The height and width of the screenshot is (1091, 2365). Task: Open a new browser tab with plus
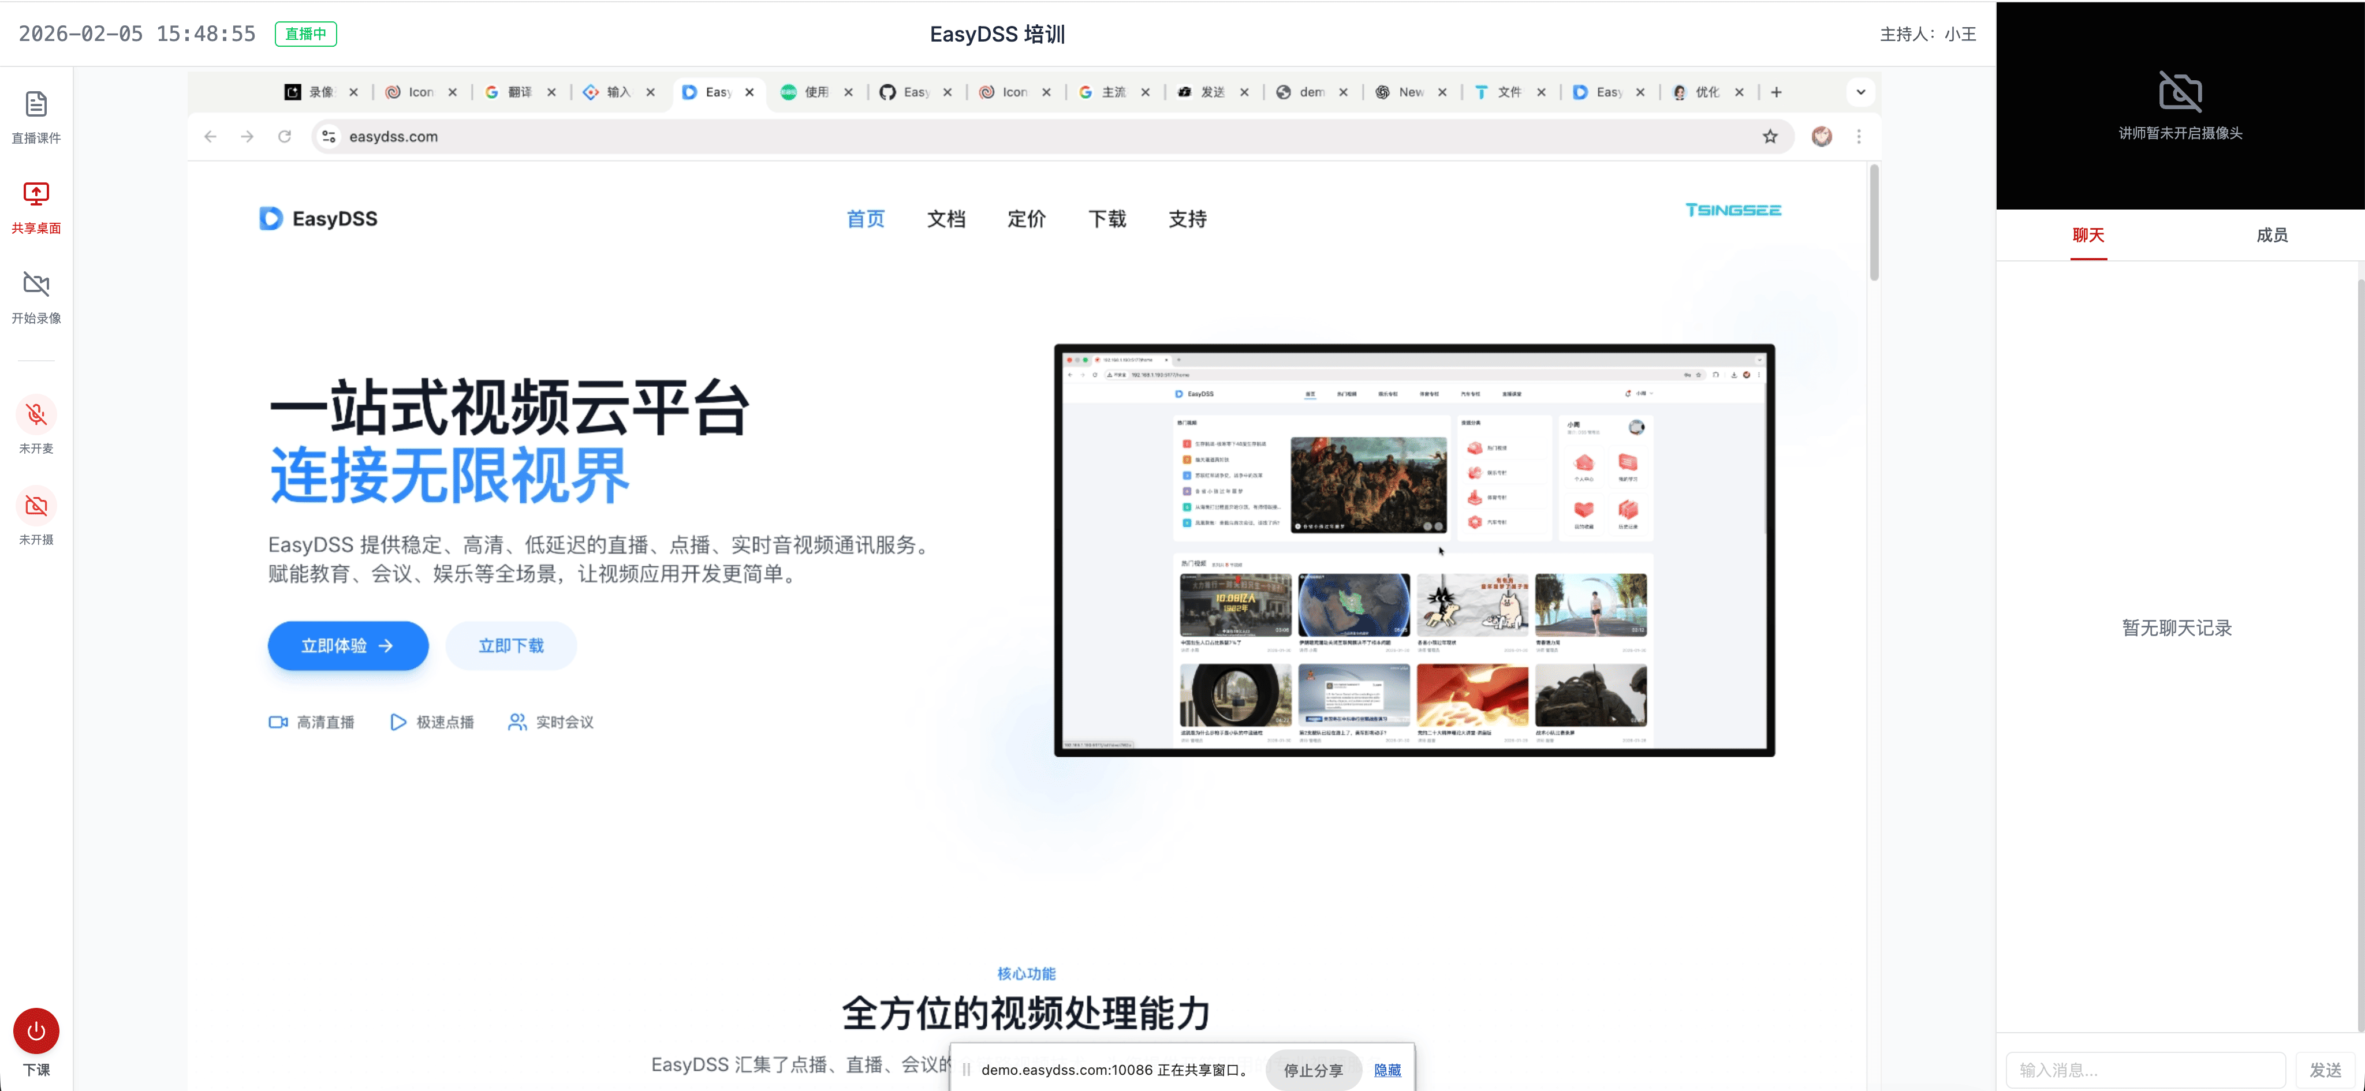(x=1777, y=92)
